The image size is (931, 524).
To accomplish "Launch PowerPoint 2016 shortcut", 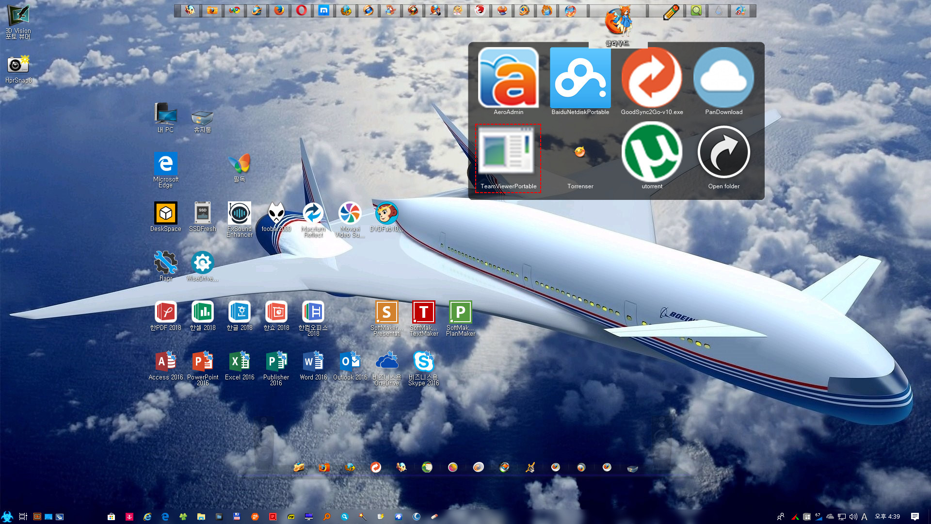I will coord(202,368).
